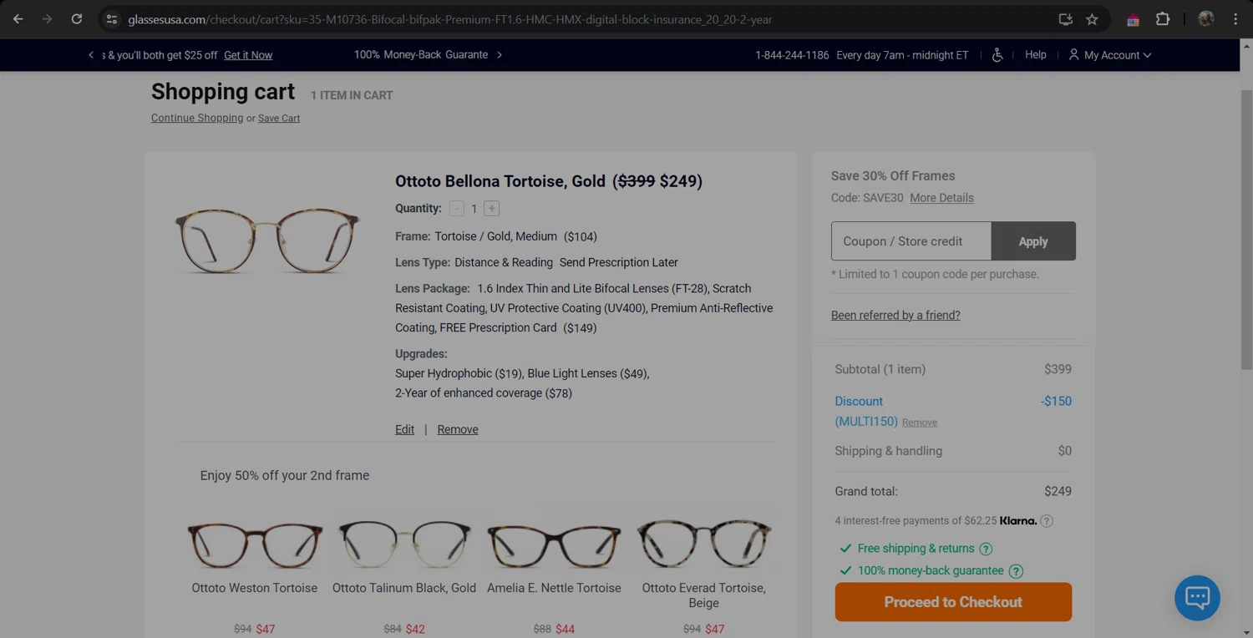Remove the Ottoto Bellona item from cart
The image size is (1253, 638).
pos(458,429)
